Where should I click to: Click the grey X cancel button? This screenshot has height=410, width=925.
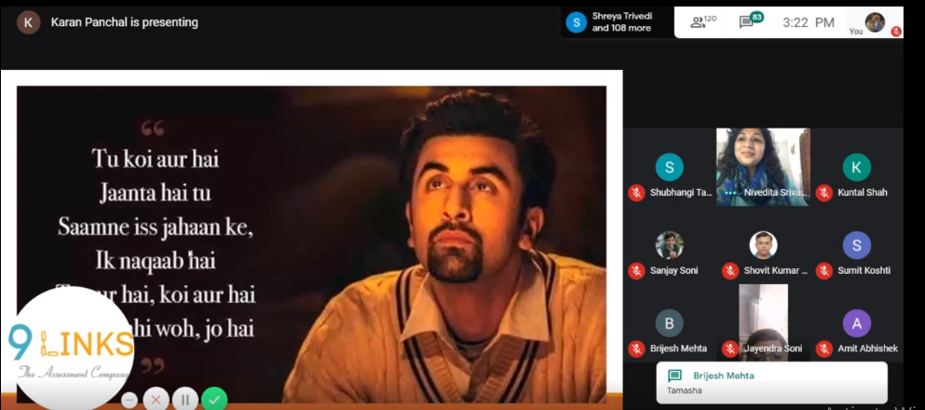tap(156, 400)
